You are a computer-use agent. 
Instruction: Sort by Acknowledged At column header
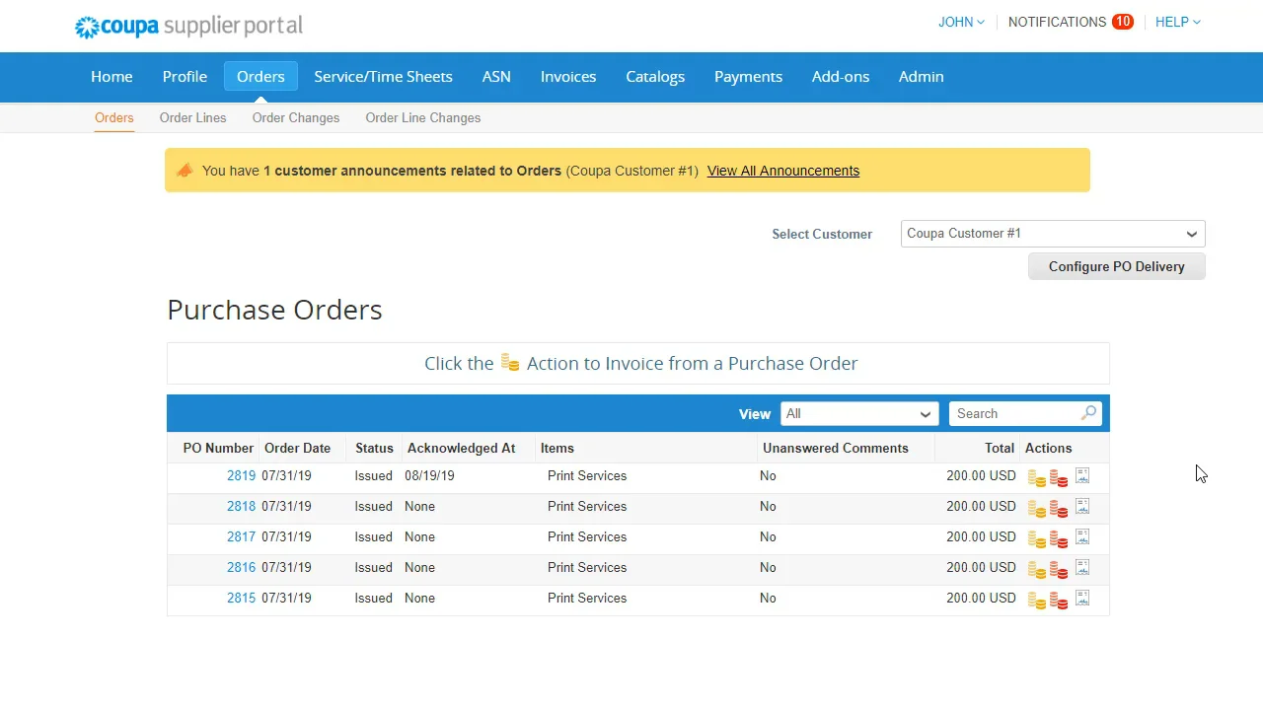461,448
